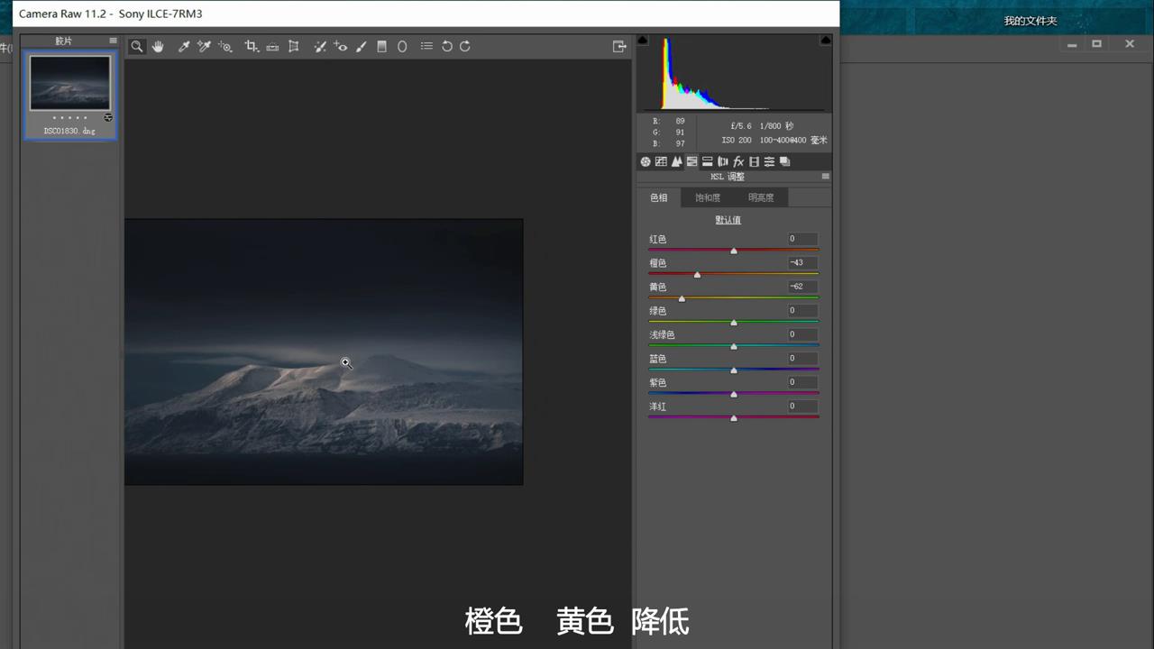The height and width of the screenshot is (649, 1154).
Task: Open the Effects fx panel icon
Action: coord(738,161)
